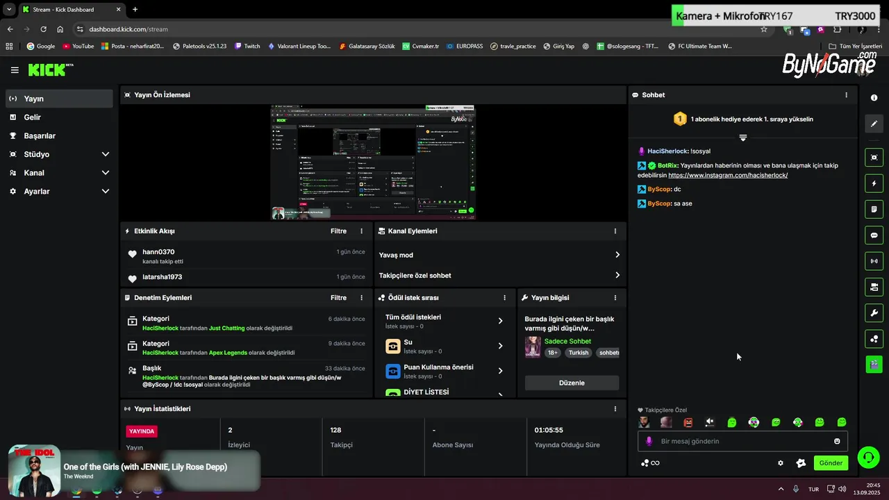This screenshot has height=500, width=889.
Task: Expand the Kanal sidebar section
Action: pos(59,173)
